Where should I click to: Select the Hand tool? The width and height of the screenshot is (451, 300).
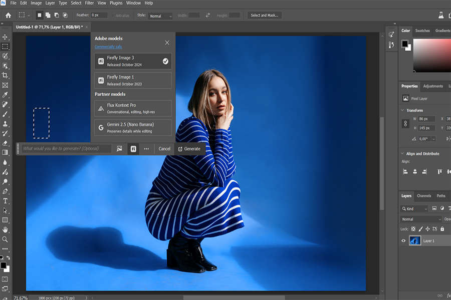pyautogui.click(x=5, y=229)
